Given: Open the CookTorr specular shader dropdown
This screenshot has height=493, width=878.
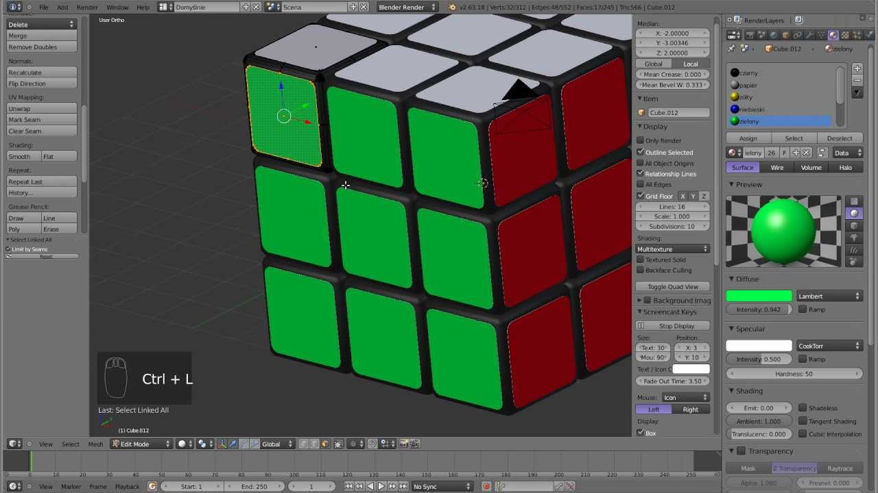Looking at the screenshot, I should coord(829,346).
